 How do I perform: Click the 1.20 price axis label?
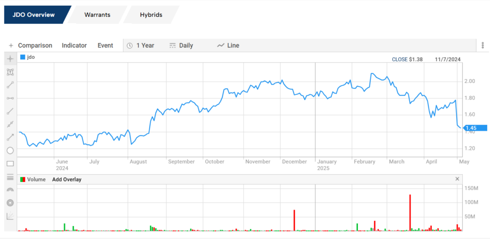(470, 148)
